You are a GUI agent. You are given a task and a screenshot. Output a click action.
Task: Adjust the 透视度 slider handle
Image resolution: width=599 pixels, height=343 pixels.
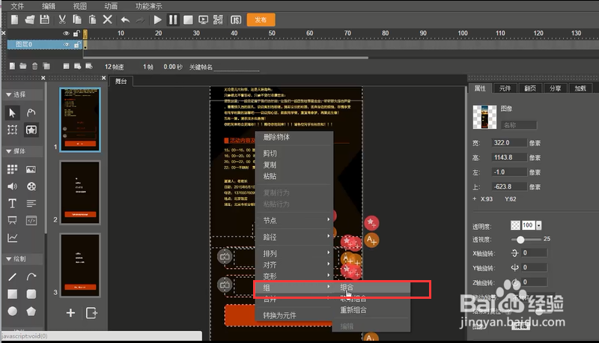[520, 240]
